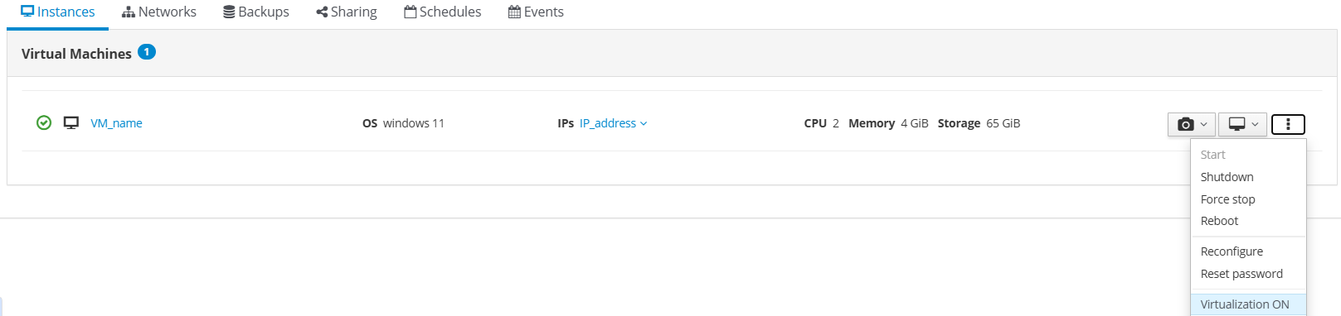
Task: Open the VM_name link
Action: coord(116,123)
